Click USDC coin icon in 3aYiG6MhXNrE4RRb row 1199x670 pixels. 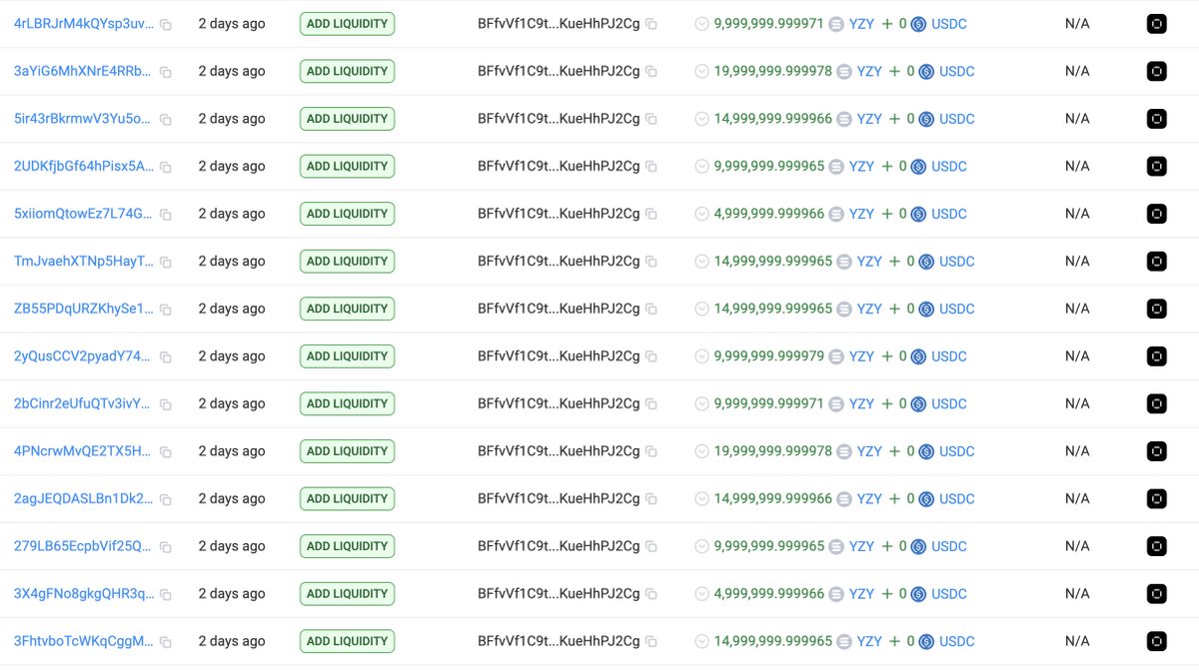tap(926, 72)
